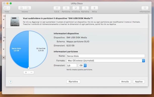Click the Ripristina toolbar icon
154x97 pixels.
(x=85, y=8)
